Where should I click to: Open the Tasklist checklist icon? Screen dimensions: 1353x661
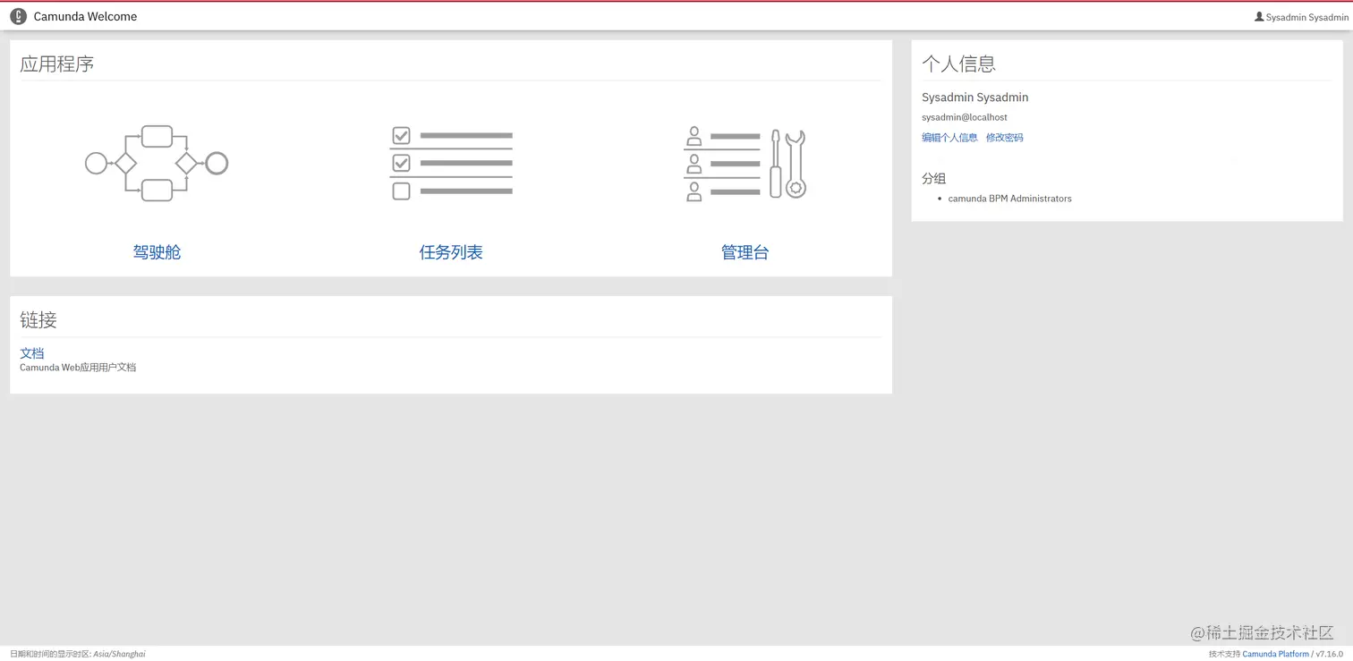point(451,163)
